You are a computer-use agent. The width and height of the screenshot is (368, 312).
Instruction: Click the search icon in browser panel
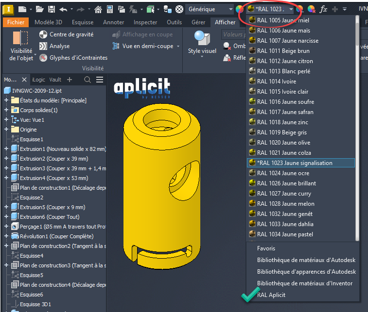point(88,80)
